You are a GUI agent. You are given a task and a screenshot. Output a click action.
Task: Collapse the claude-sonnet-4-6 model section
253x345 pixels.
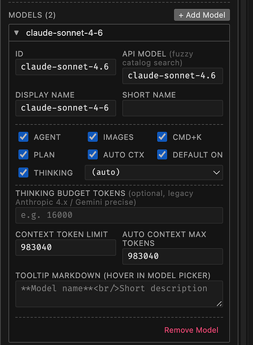[x=17, y=33]
